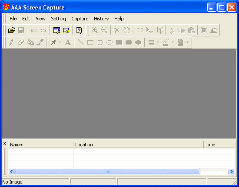239x187 pixels.
Task: Click the line color pen swatch
Action: pos(166,42)
